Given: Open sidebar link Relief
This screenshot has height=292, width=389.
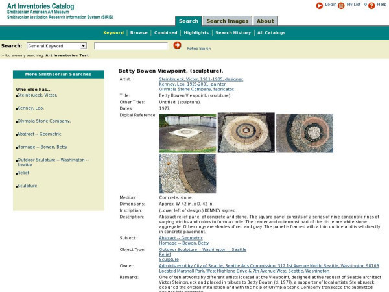Looking at the screenshot, I should 23,173.
